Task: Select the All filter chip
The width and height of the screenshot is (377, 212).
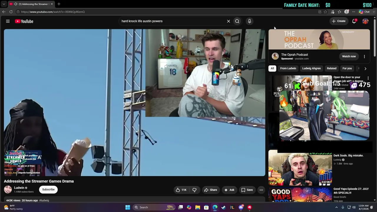Action: tap(272, 69)
